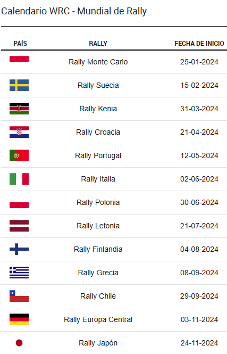Click the FECHA DE INICIO header
Image resolution: width=227 pixels, height=354 pixels.
(199, 43)
